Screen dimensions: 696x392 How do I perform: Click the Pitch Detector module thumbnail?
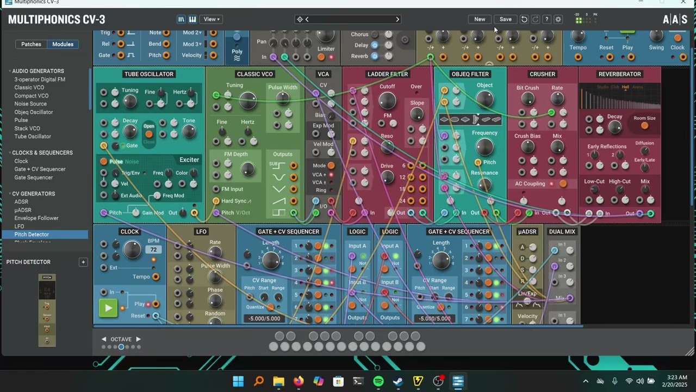47,310
